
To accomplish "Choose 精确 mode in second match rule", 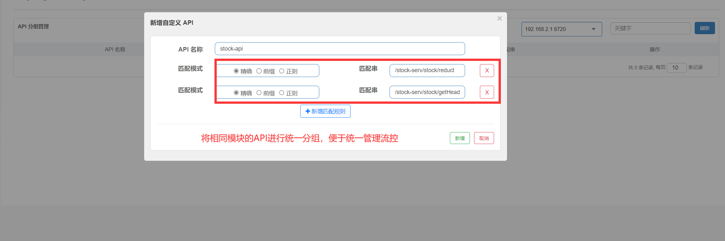I will 236,93.
